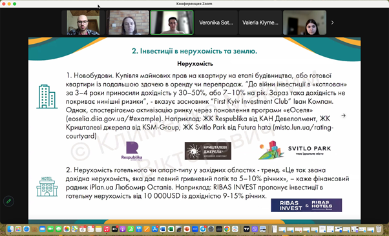Open Viber from the Dock
The width and height of the screenshot is (389, 236).
[255, 229]
